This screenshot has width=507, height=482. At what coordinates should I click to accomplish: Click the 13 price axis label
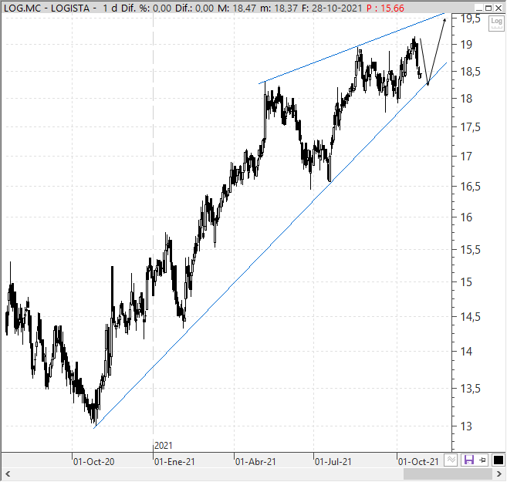(x=466, y=426)
